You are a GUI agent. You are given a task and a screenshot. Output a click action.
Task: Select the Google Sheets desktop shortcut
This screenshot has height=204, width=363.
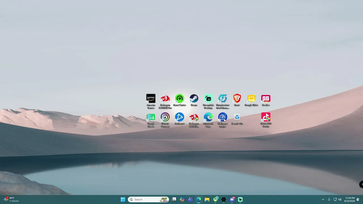click(151, 120)
